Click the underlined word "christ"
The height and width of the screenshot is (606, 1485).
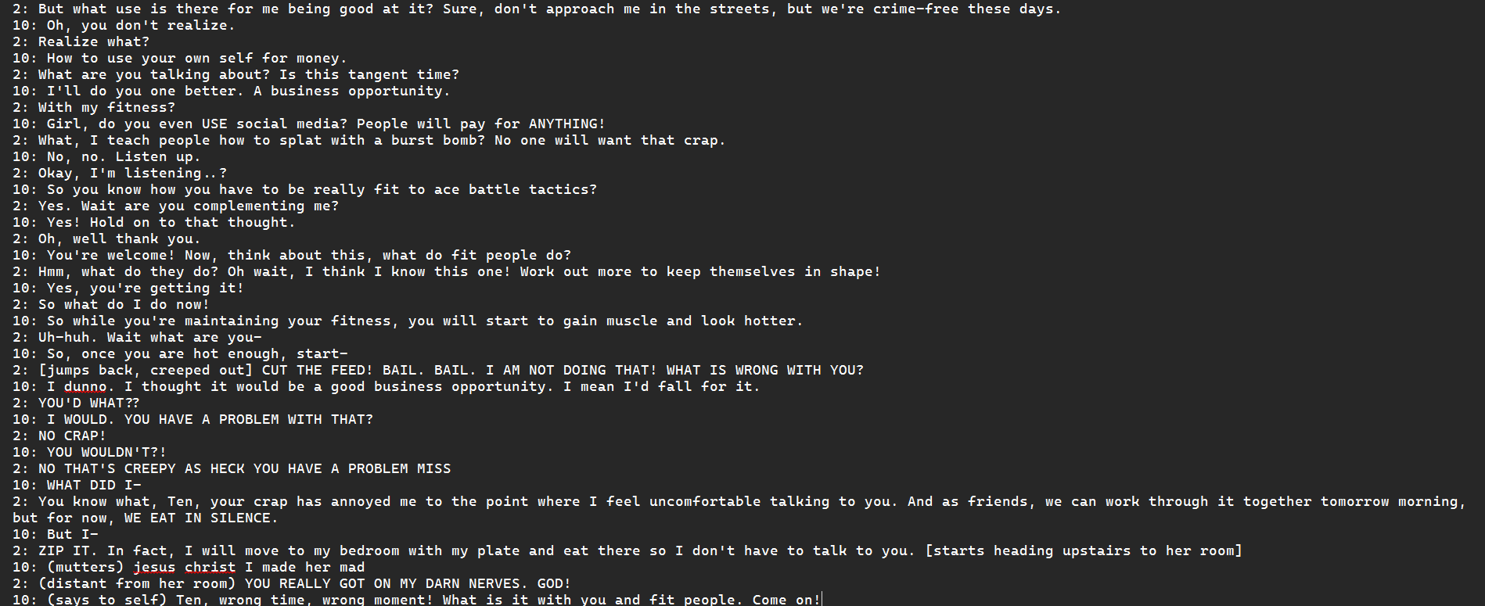pos(210,567)
